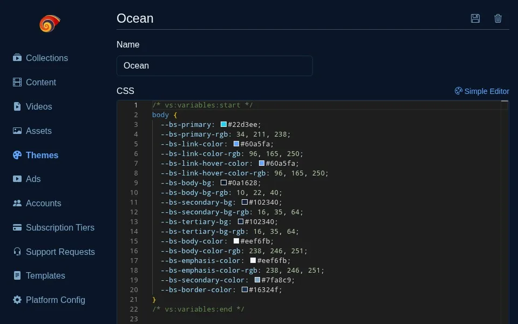This screenshot has height=324, width=518.
Task: Open Platform Config settings
Action: point(56,300)
